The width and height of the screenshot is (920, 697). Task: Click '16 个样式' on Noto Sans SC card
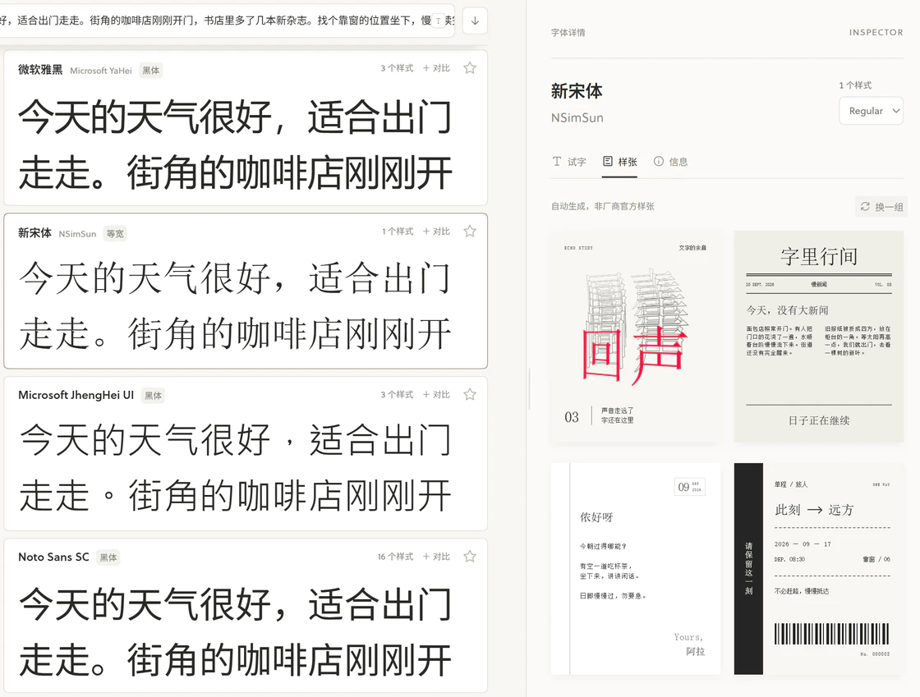[395, 557]
